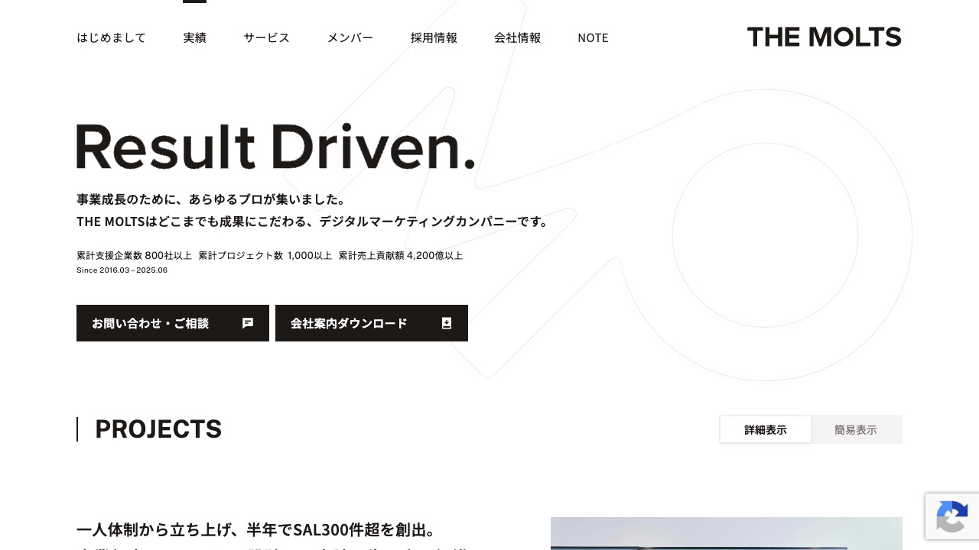The image size is (979, 550).
Task: Go to the サービス page
Action: (266, 37)
